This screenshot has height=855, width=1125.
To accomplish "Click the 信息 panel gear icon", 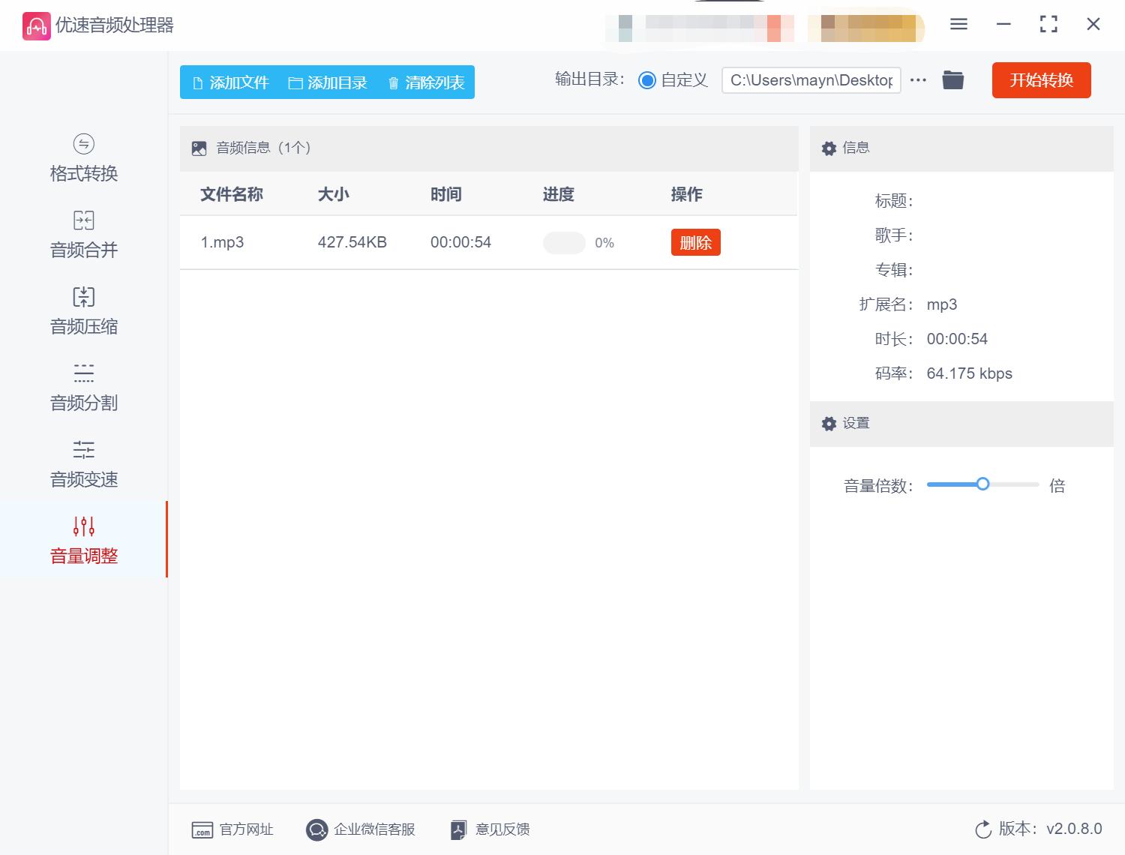I will [829, 148].
